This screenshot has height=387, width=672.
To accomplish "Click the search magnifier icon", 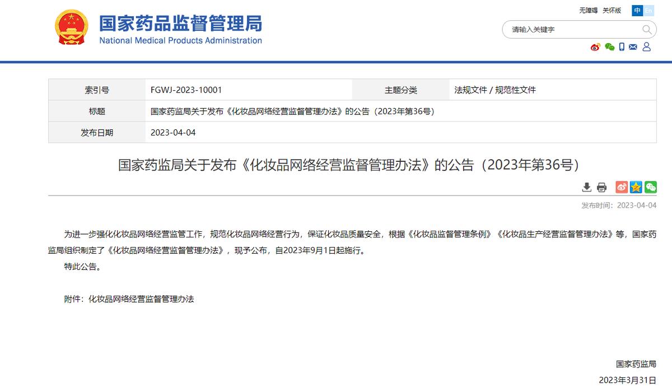I will tap(646, 30).
